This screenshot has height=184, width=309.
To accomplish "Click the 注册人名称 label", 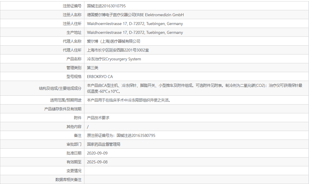I will (x=72, y=15).
